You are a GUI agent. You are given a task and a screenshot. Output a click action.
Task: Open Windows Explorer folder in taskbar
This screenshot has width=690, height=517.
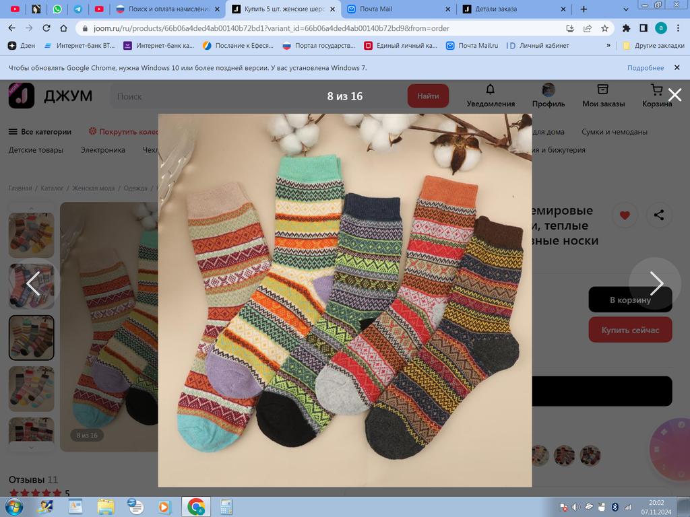click(106, 508)
